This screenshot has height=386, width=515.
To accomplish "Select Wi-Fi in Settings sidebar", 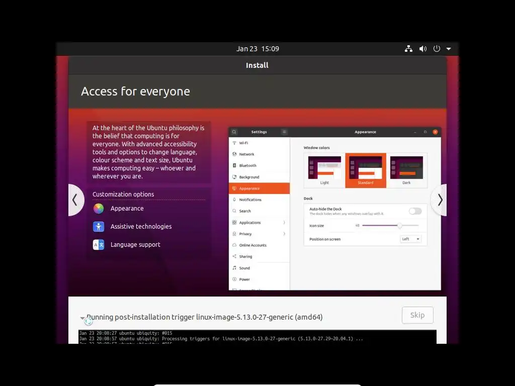I will [x=259, y=143].
